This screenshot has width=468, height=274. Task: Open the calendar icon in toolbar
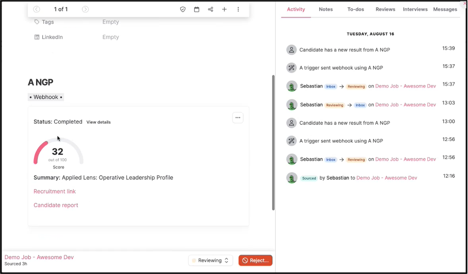[196, 9]
